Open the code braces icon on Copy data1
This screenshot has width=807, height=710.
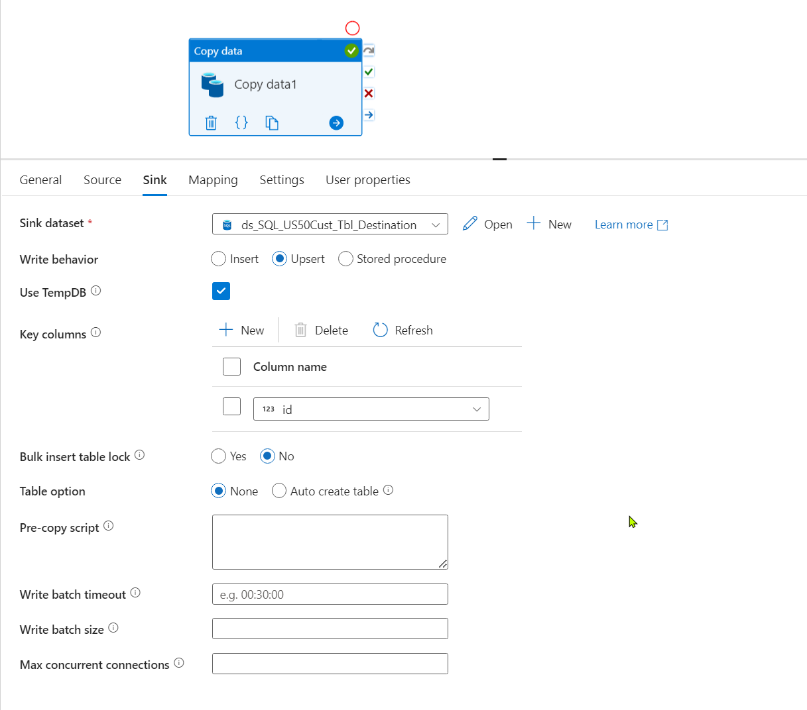tap(241, 122)
